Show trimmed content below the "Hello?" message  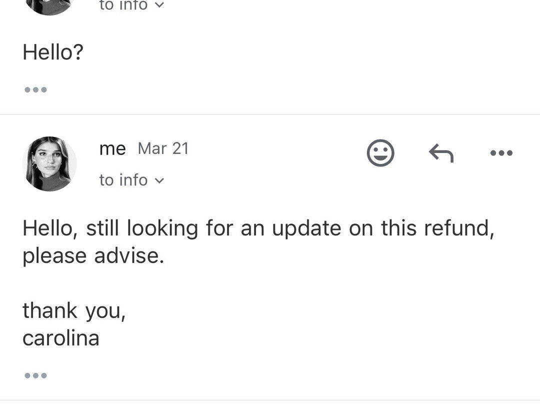pyautogui.click(x=35, y=90)
